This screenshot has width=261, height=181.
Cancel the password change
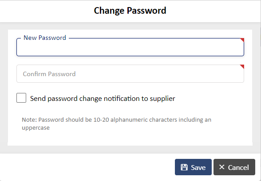[x=234, y=167]
